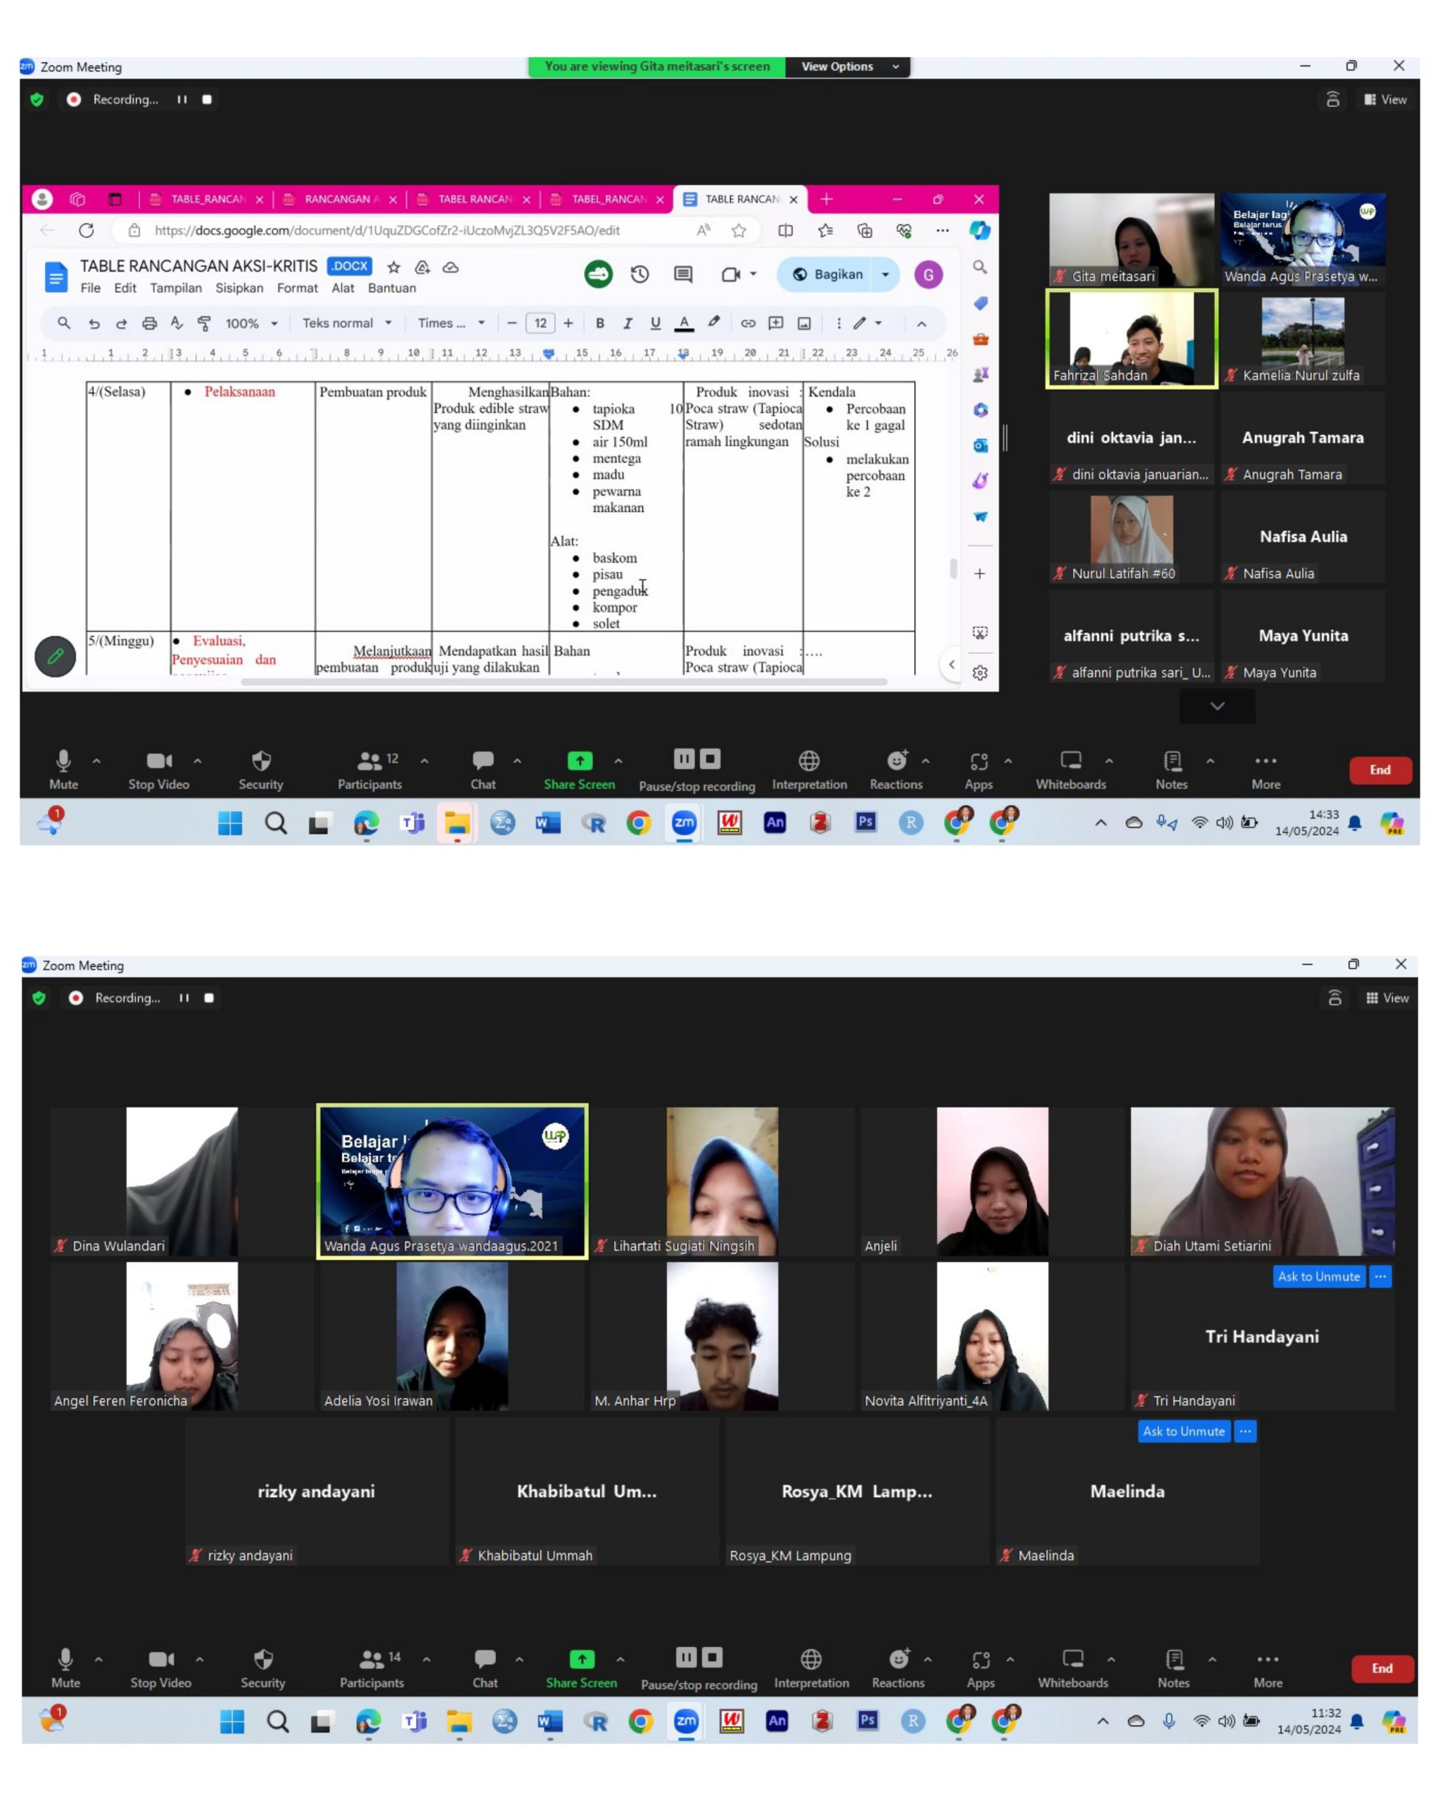Click Ask to Unmute on Tri Handayani
The width and height of the screenshot is (1440, 1801).
click(x=1318, y=1275)
